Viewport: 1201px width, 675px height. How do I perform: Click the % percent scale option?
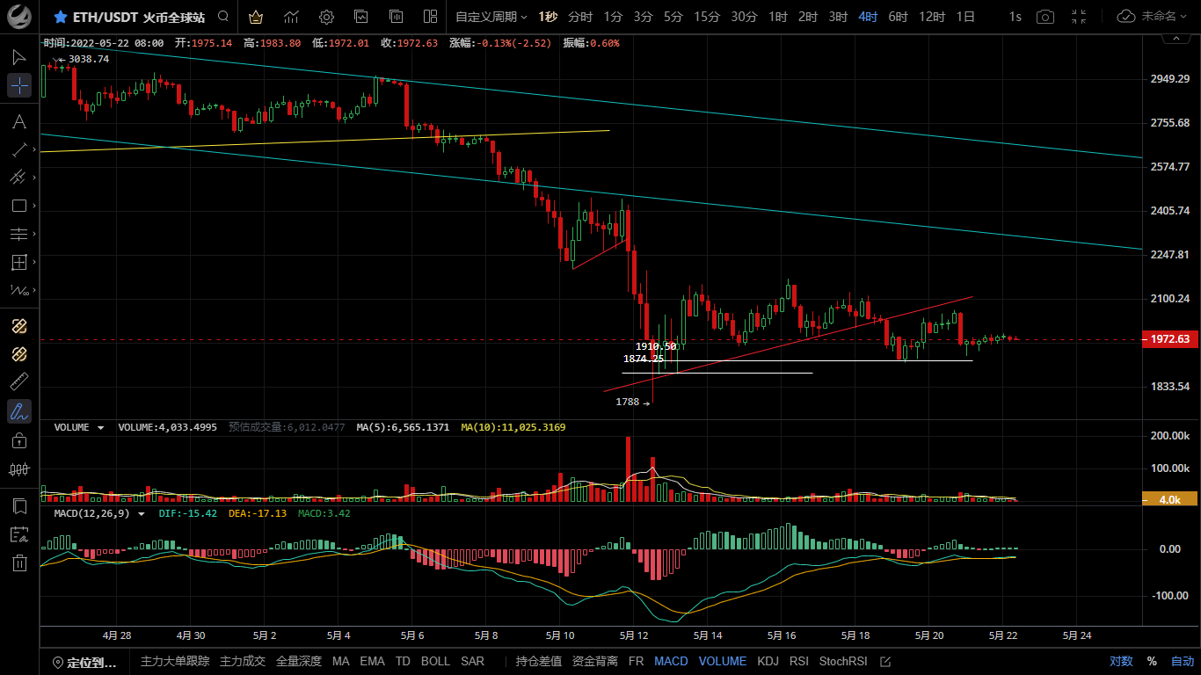pos(1152,662)
